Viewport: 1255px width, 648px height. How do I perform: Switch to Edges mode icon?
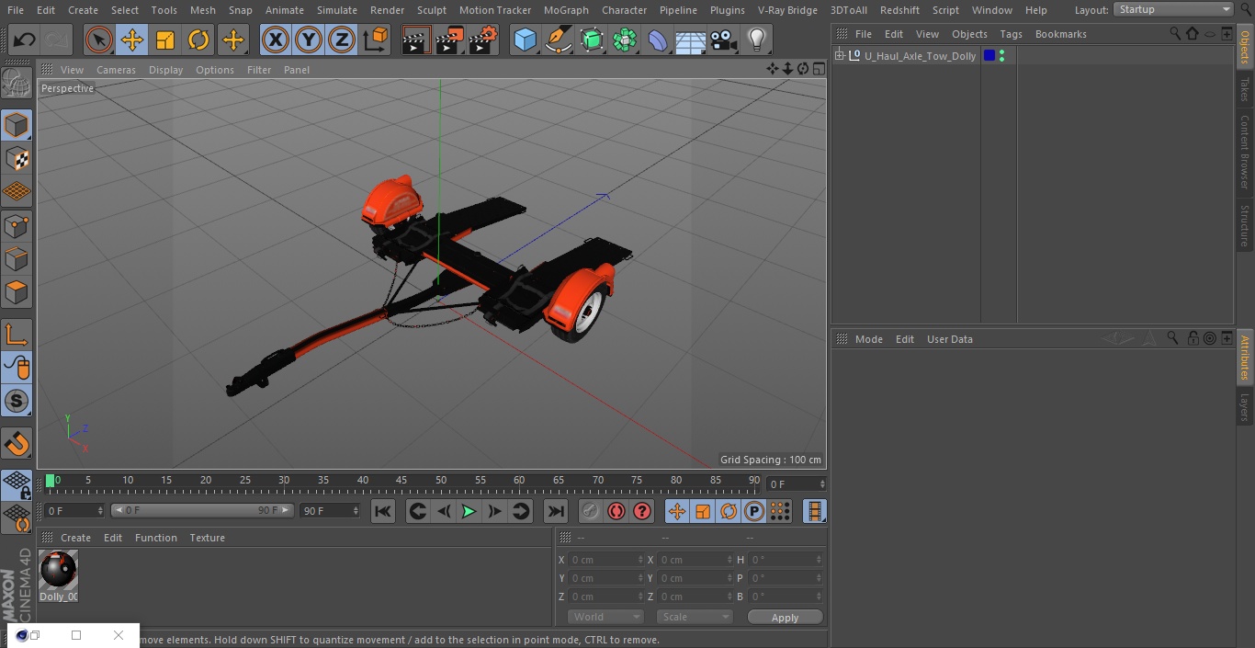pos(17,259)
